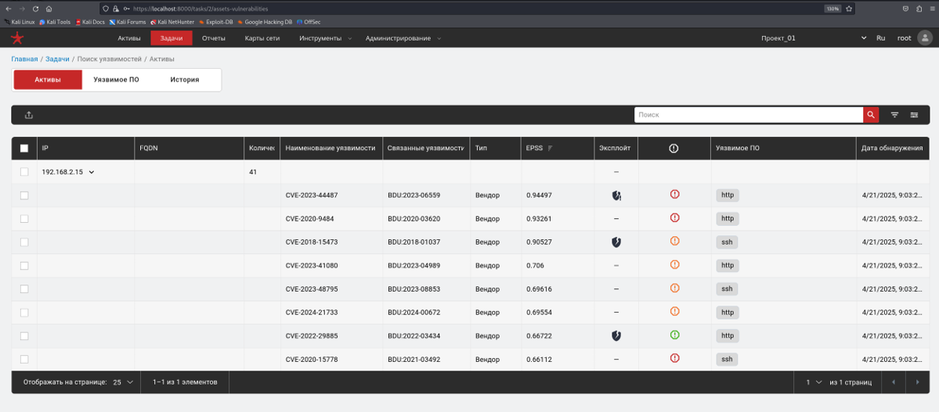Select checkbox for the CVE-2018-15473 row
The image size is (939, 412).
[x=24, y=242]
